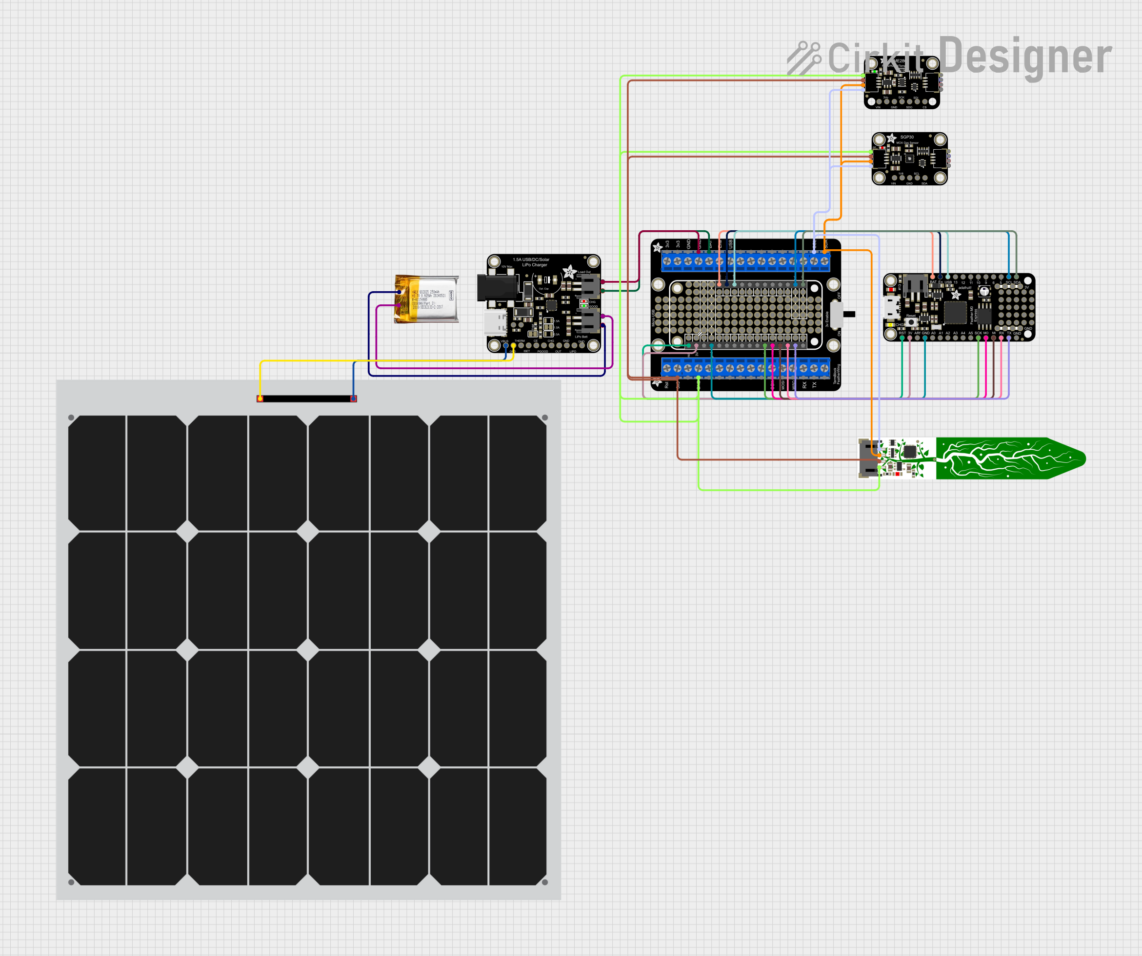Image resolution: width=1142 pixels, height=956 pixels.
Task: Click the black connector bar on solar panel
Action: pyautogui.click(x=307, y=398)
